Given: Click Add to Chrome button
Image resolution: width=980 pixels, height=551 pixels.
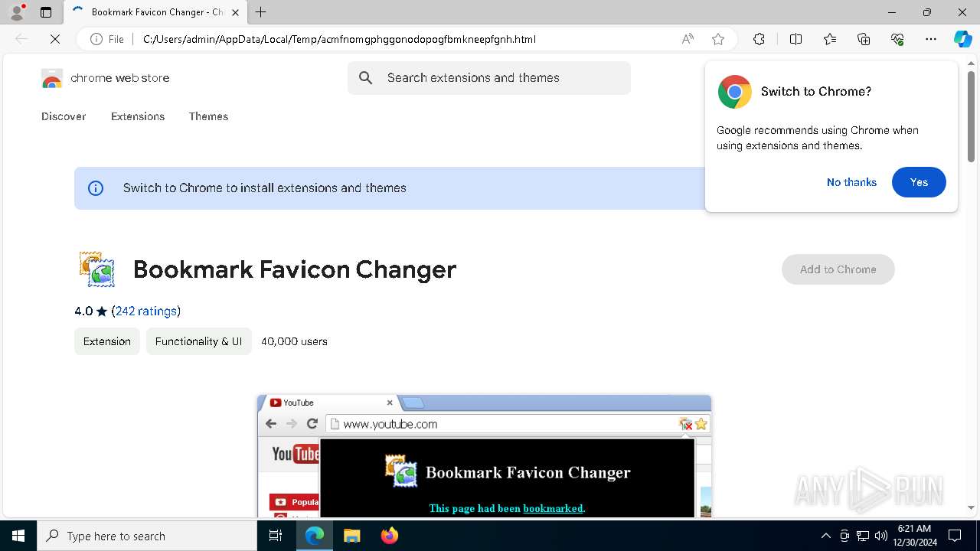Looking at the screenshot, I should [x=838, y=269].
